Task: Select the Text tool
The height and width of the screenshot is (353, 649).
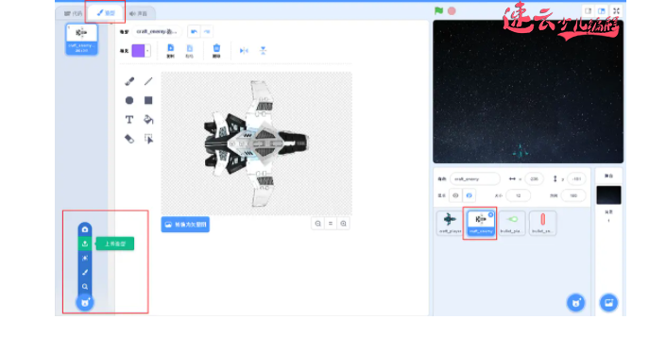Action: click(x=129, y=120)
